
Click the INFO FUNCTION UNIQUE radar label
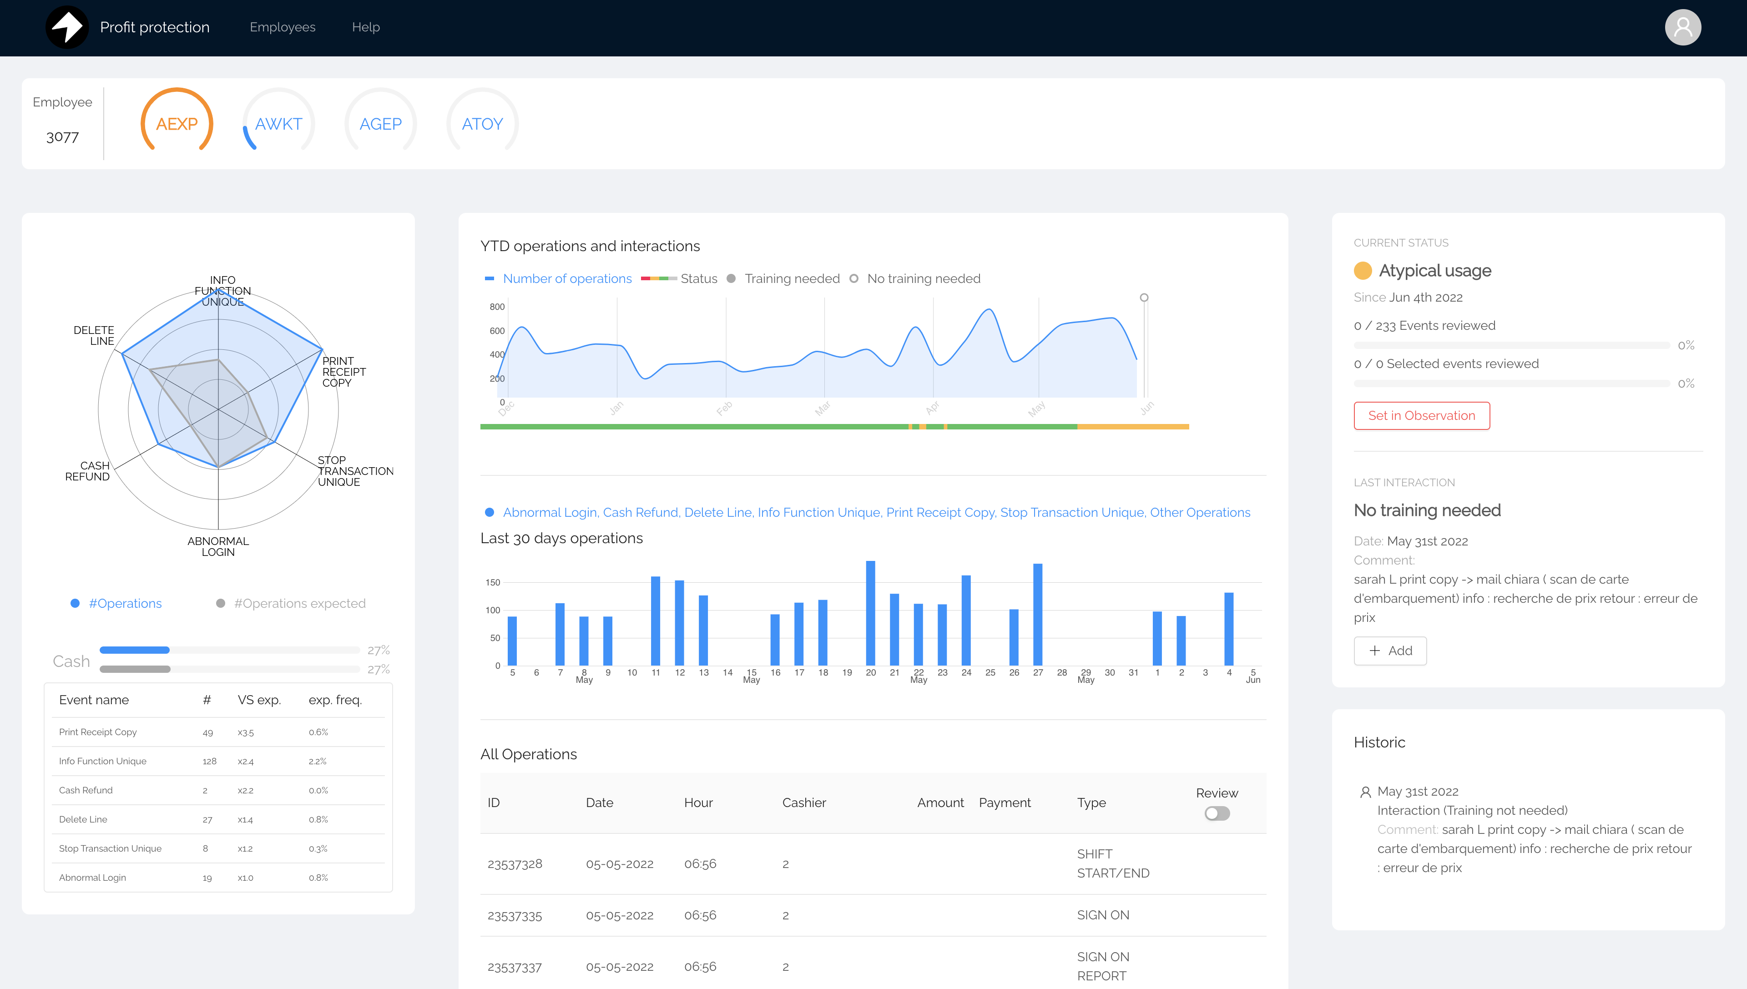(223, 291)
